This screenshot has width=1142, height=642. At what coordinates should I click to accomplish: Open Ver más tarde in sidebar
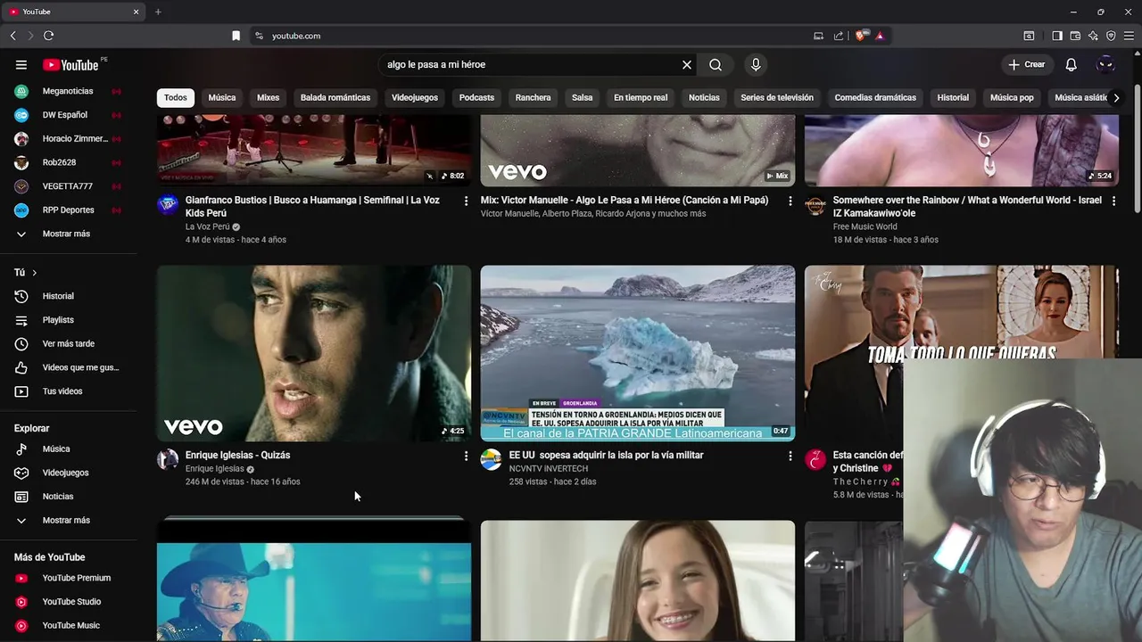68,343
